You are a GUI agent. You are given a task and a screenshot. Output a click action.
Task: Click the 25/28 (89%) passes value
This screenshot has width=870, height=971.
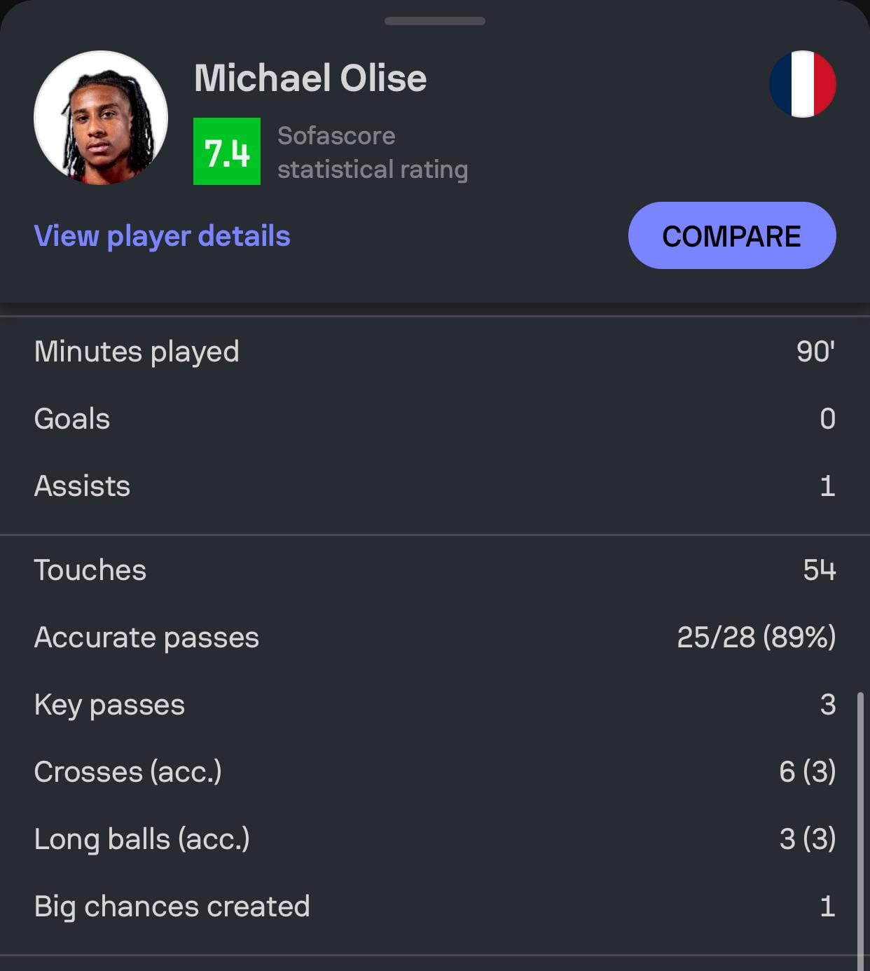tap(756, 638)
